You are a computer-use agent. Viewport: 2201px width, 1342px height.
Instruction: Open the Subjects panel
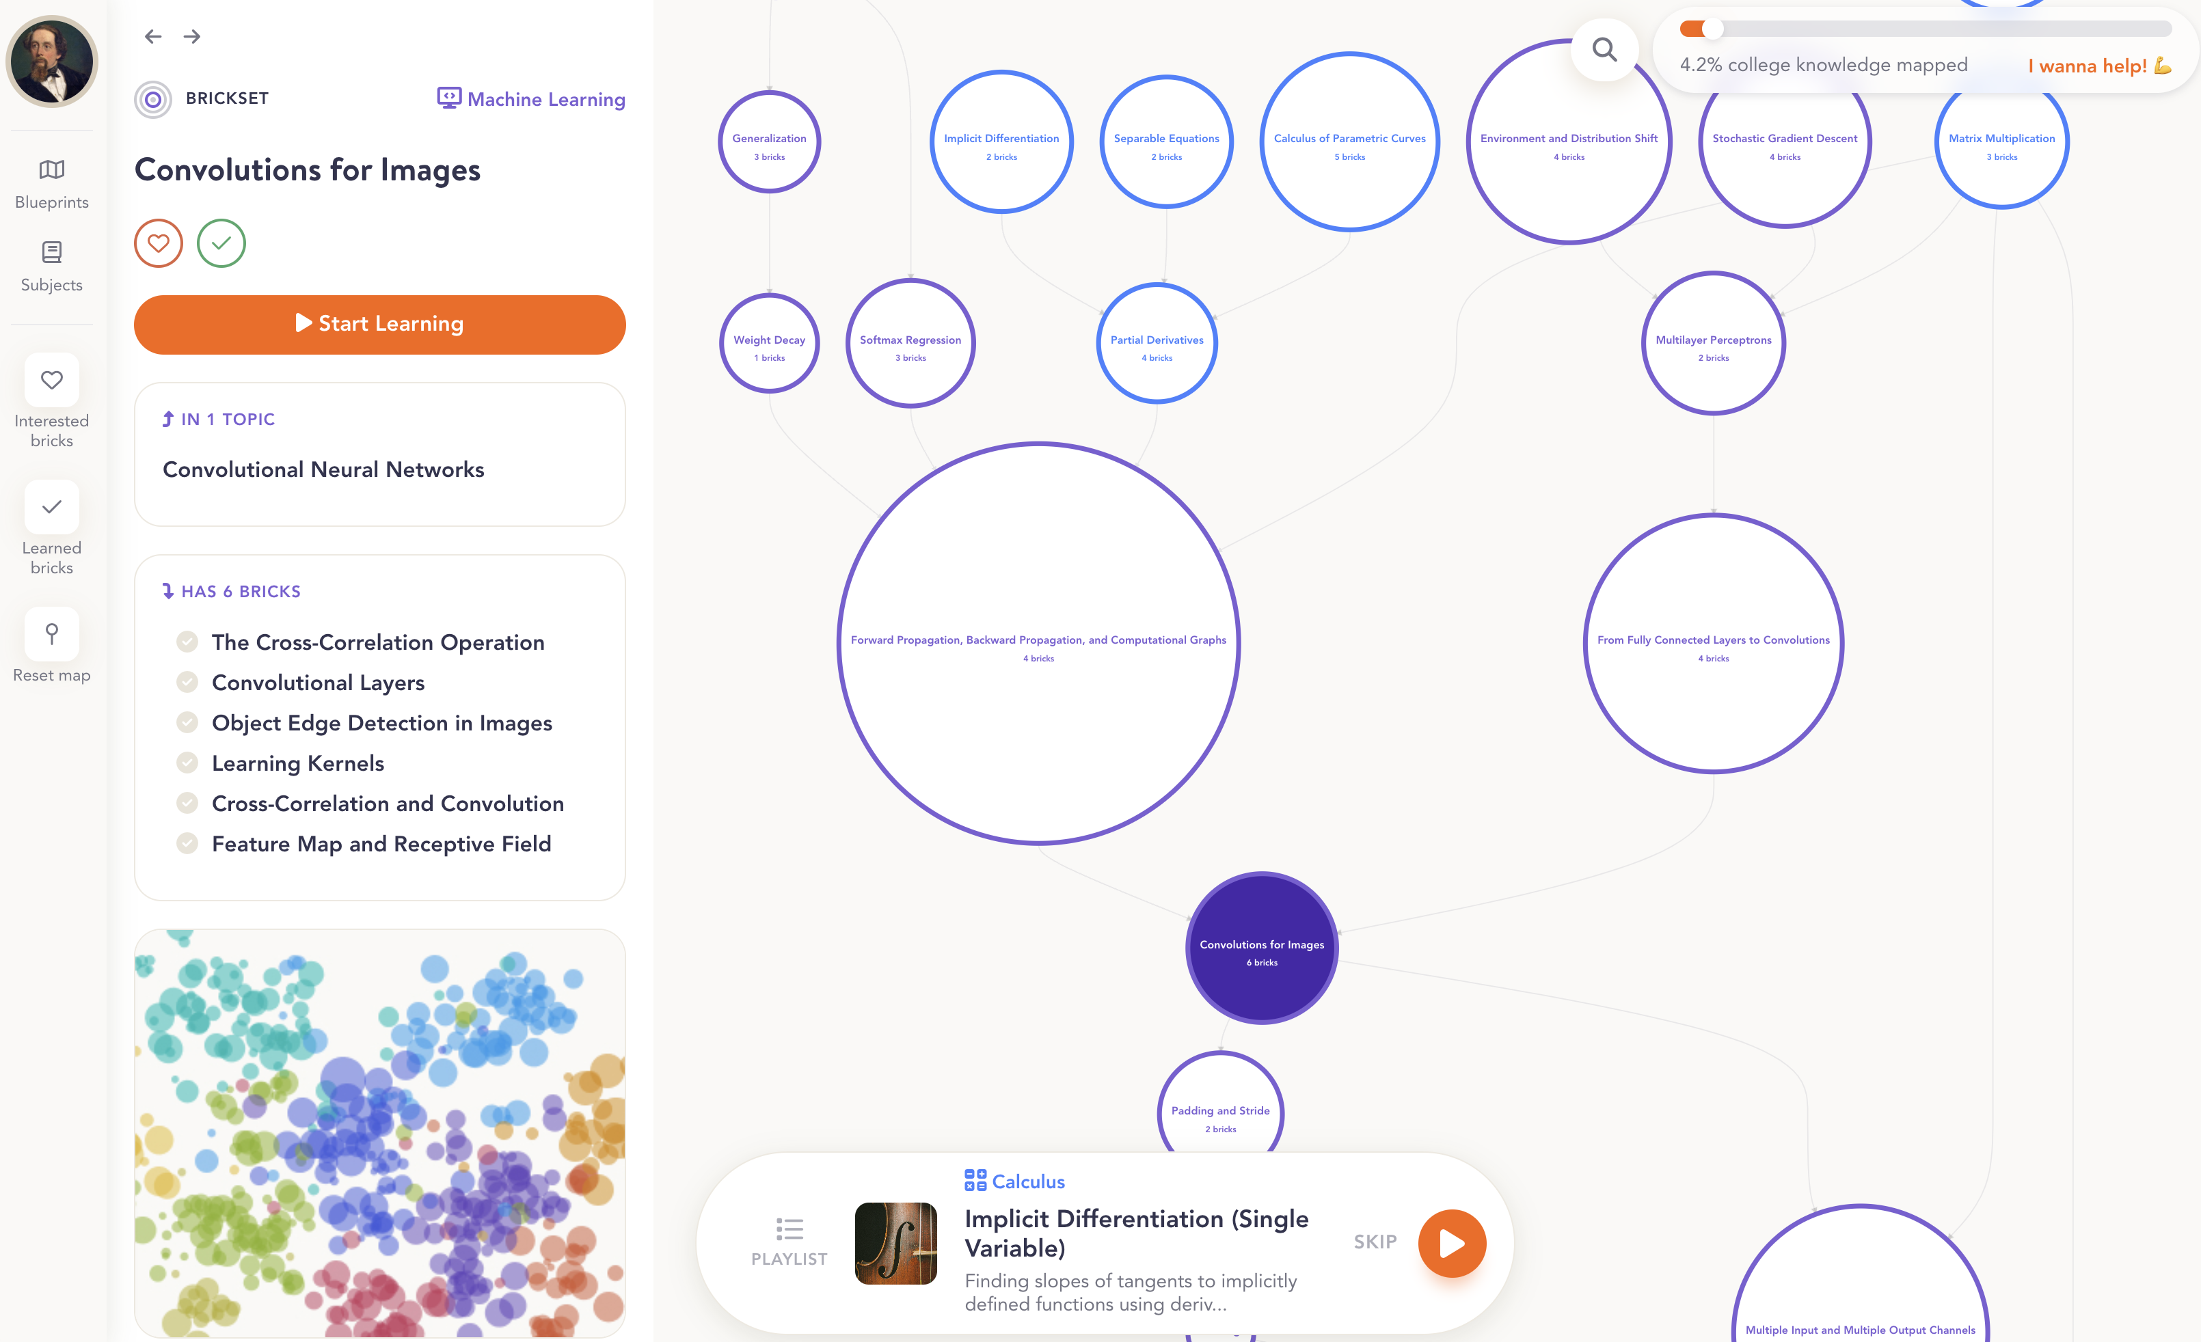click(x=51, y=264)
